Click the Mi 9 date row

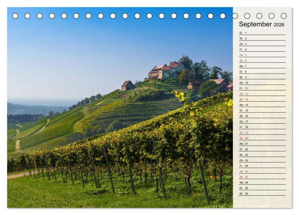point(262,77)
